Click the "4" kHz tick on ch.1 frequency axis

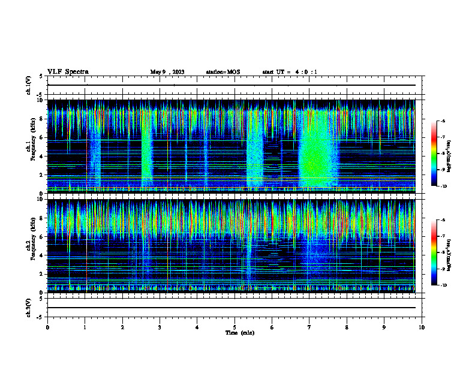(x=42, y=157)
